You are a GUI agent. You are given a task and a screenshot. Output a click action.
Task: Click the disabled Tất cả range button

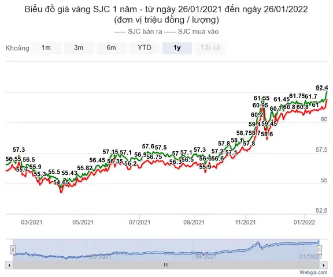210,48
